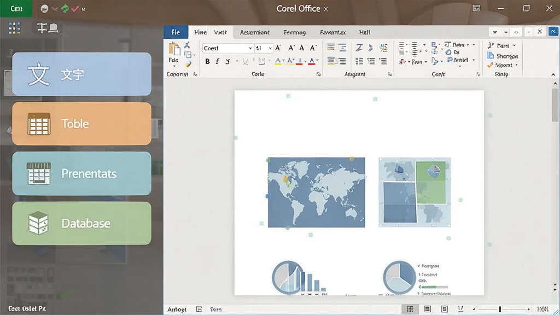Click the blue Z sort icon
560x315 pixels.
tap(359, 48)
